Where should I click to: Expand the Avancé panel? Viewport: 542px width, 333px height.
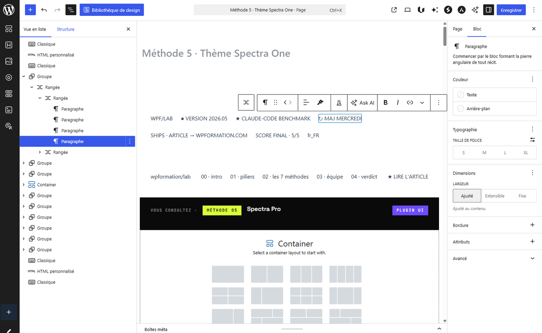click(x=495, y=258)
